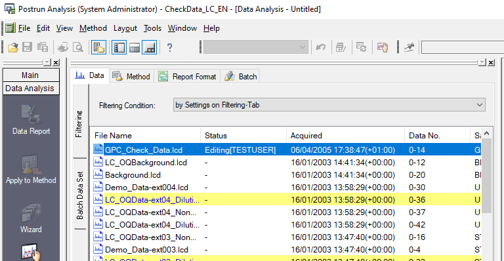Click the Print toolbar icon
Screen dimensions: 504x261
click(63, 47)
